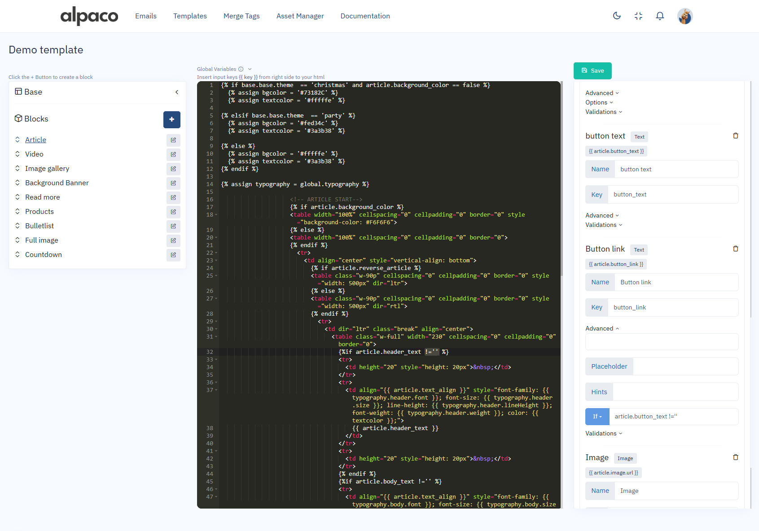Save the template
The width and height of the screenshot is (759, 531).
click(x=592, y=71)
